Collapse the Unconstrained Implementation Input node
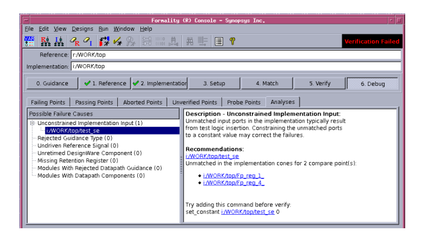 click(33, 123)
